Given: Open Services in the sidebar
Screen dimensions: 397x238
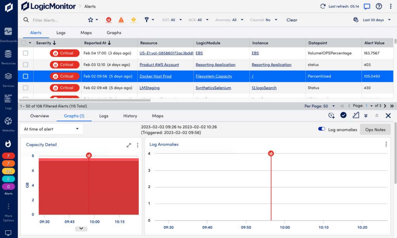Looking at the screenshot, I should tap(9, 80).
